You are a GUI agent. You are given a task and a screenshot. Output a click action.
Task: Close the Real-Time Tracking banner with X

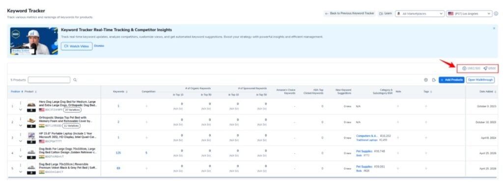[494, 28]
